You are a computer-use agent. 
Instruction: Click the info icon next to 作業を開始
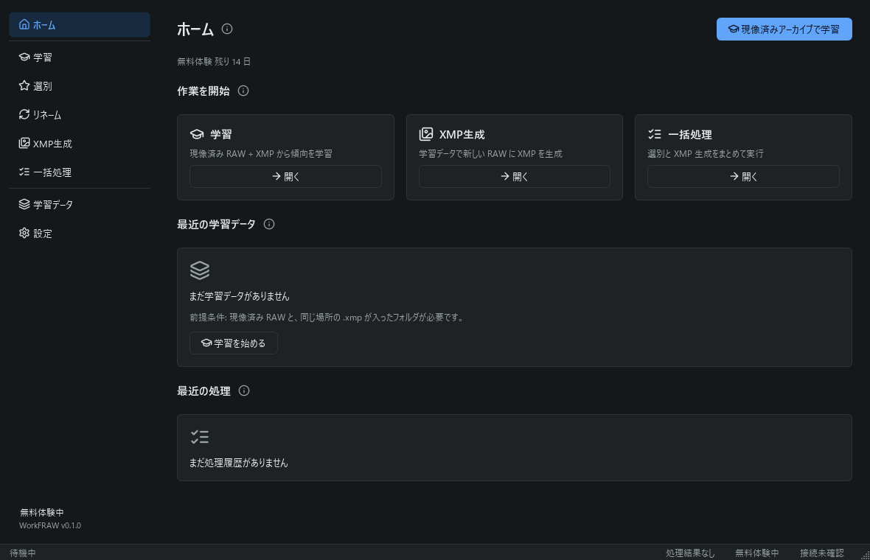tap(243, 91)
